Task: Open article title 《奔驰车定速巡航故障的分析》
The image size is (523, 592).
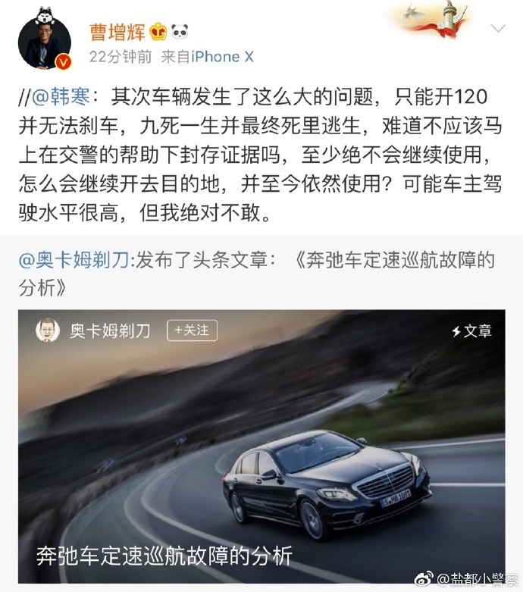Action: tap(257, 274)
